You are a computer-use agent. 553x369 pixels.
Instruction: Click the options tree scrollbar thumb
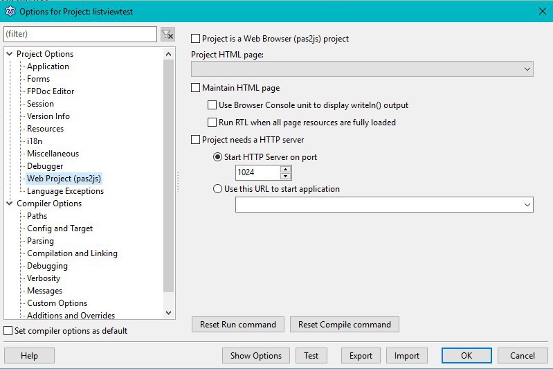(169, 176)
